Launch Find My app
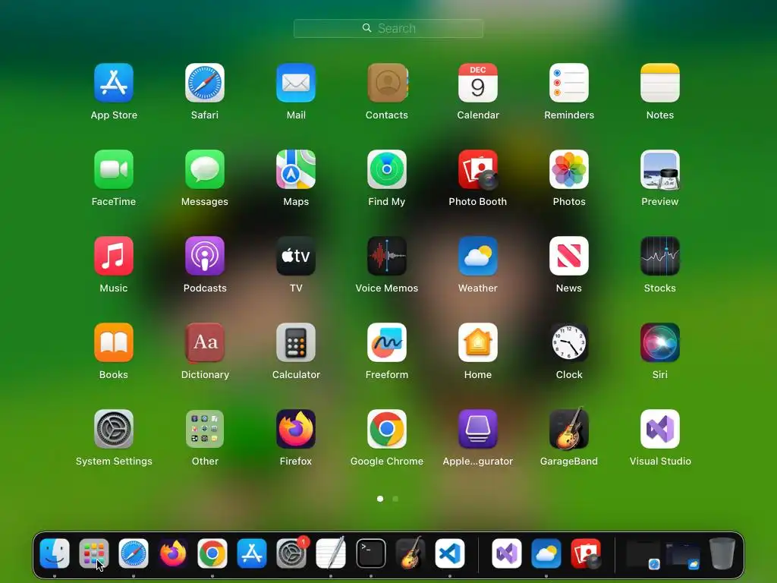 387,169
